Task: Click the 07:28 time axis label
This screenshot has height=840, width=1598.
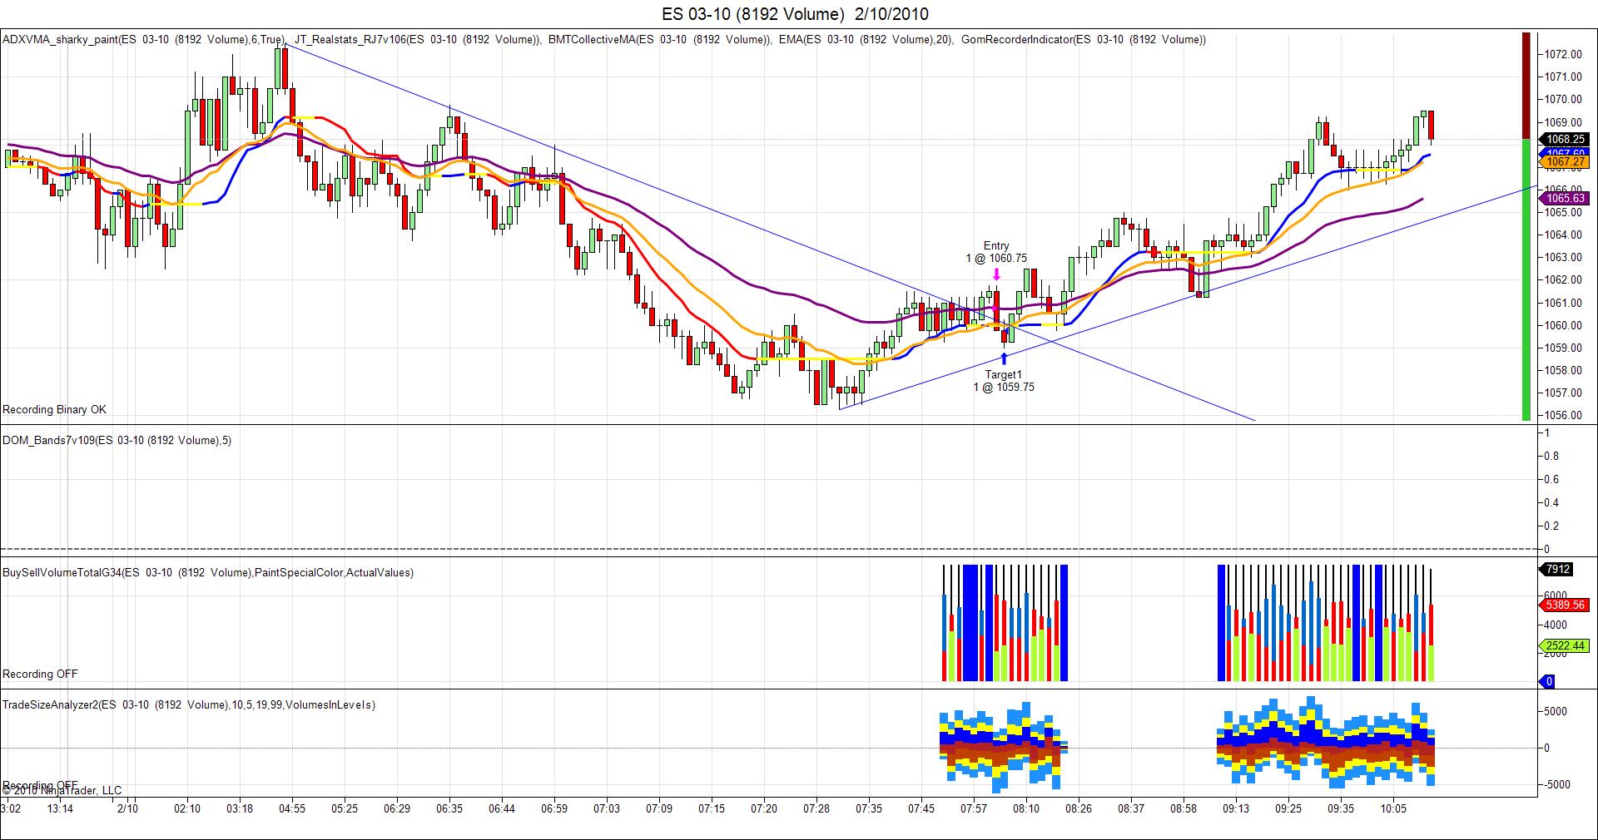Action: pyautogui.click(x=816, y=808)
